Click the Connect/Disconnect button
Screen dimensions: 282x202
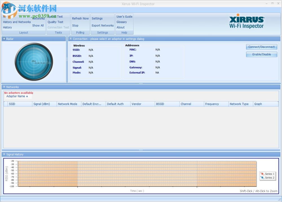tap(261, 47)
